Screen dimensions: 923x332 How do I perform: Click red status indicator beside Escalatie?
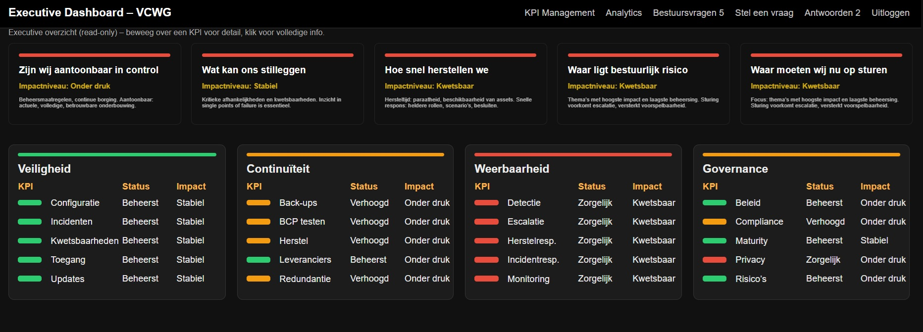pyautogui.click(x=486, y=222)
